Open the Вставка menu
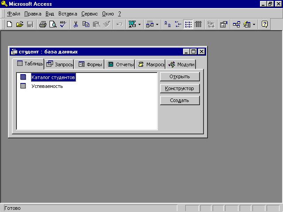 [x=68, y=14]
